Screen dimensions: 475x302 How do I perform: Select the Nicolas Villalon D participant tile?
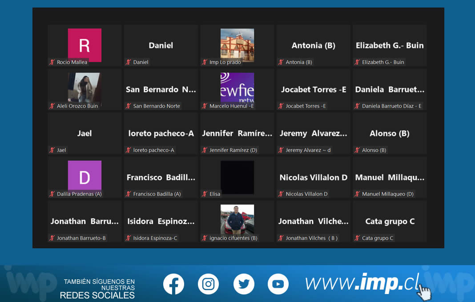[313, 177]
